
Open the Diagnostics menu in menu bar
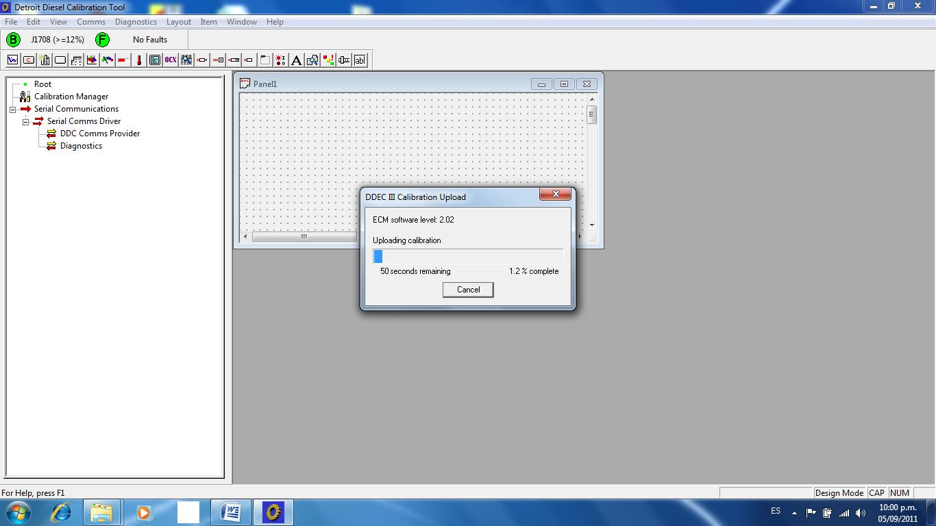pos(136,22)
